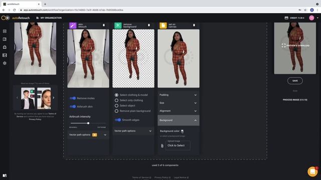Click the paperclip upload icon
Viewport: 321px width, 180px height.
point(162,146)
